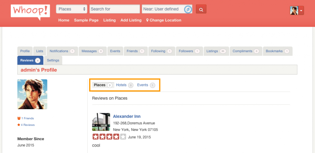Open the Settings tab

53,60
